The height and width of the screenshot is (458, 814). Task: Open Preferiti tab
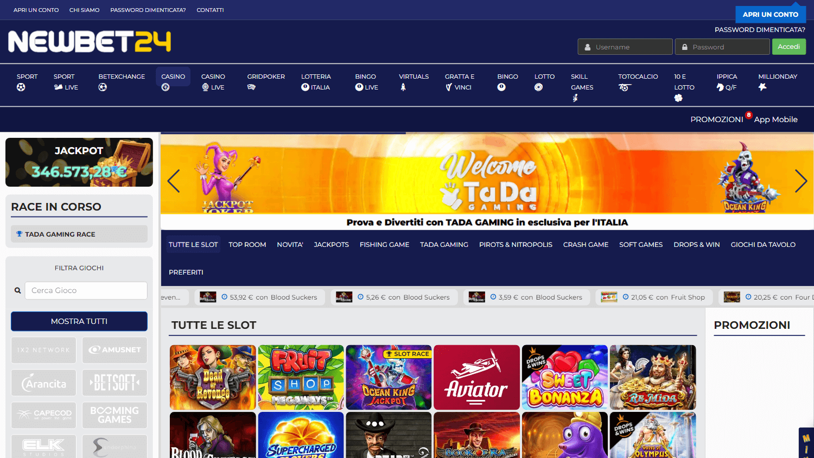click(x=186, y=272)
